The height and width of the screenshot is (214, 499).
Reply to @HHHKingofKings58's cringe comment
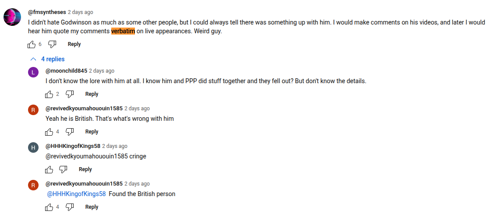pyautogui.click(x=85, y=169)
